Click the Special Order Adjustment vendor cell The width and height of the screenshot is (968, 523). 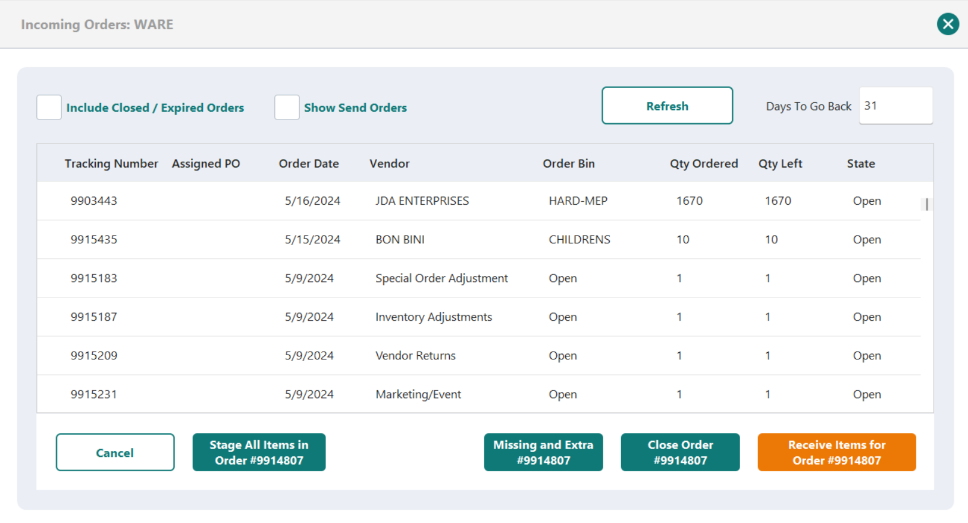pos(441,278)
